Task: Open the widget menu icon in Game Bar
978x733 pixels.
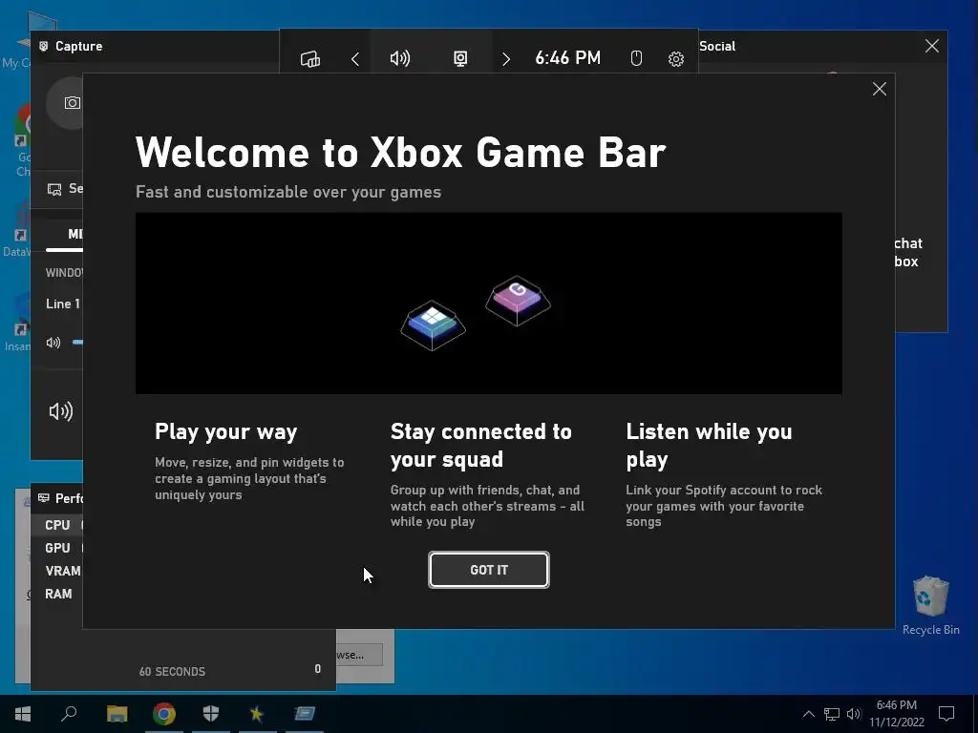Action: (x=310, y=58)
